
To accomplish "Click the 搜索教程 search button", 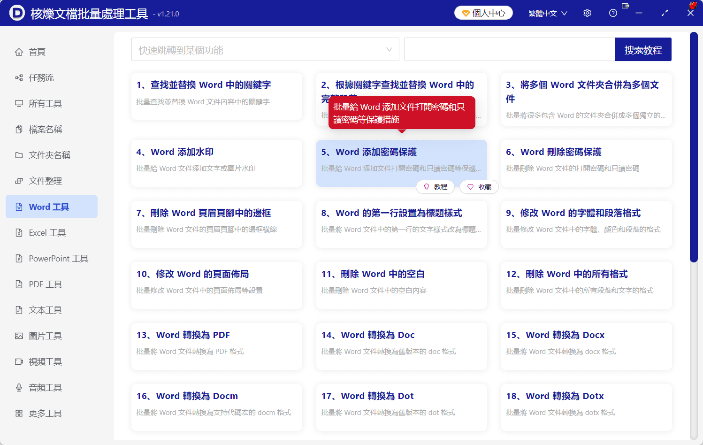I will (643, 49).
